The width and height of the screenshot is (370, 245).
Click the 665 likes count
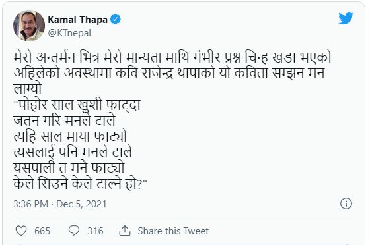(42, 231)
